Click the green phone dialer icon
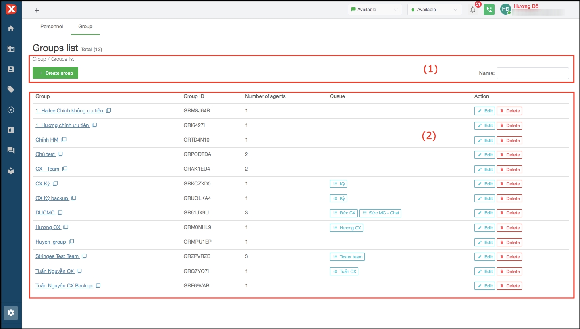This screenshot has width=580, height=329. [489, 10]
